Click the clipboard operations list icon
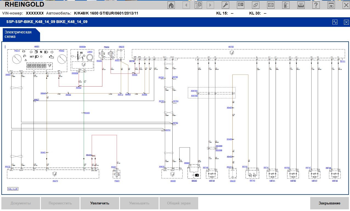Viewport: 350px width, 211px height. [x=198, y=5]
